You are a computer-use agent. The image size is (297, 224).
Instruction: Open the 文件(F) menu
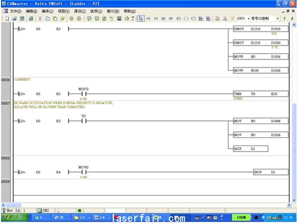pos(15,11)
